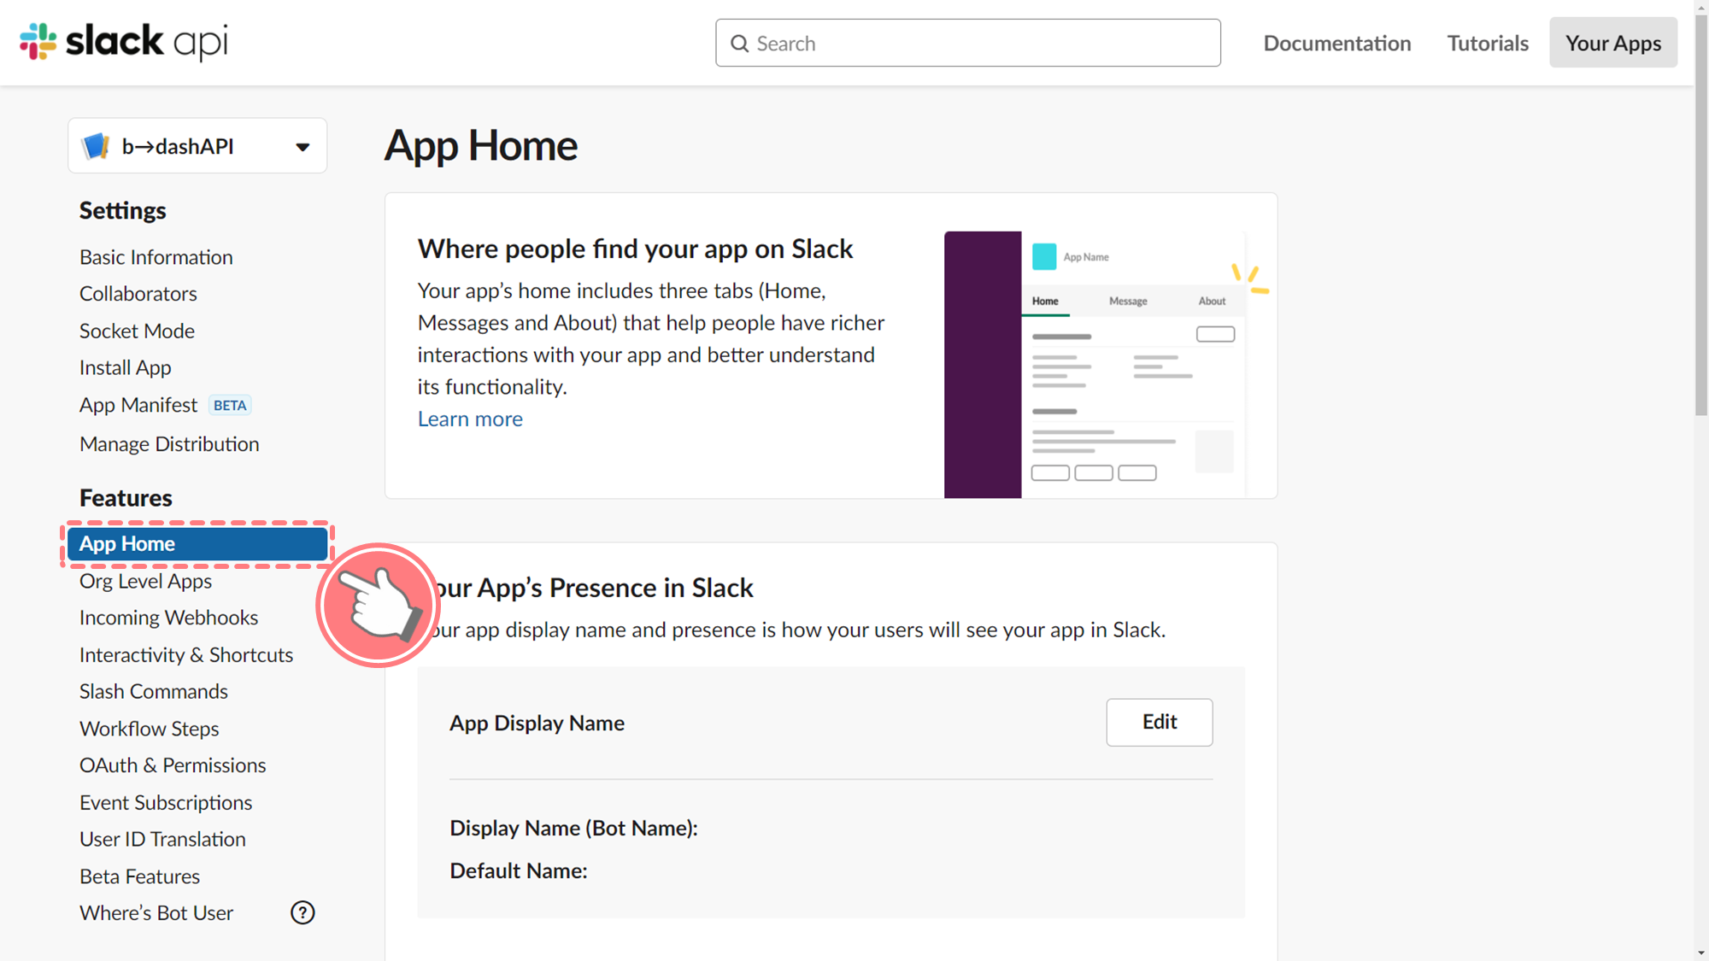The width and height of the screenshot is (1709, 961).
Task: Click the Settings section heading
Action: click(x=123, y=211)
